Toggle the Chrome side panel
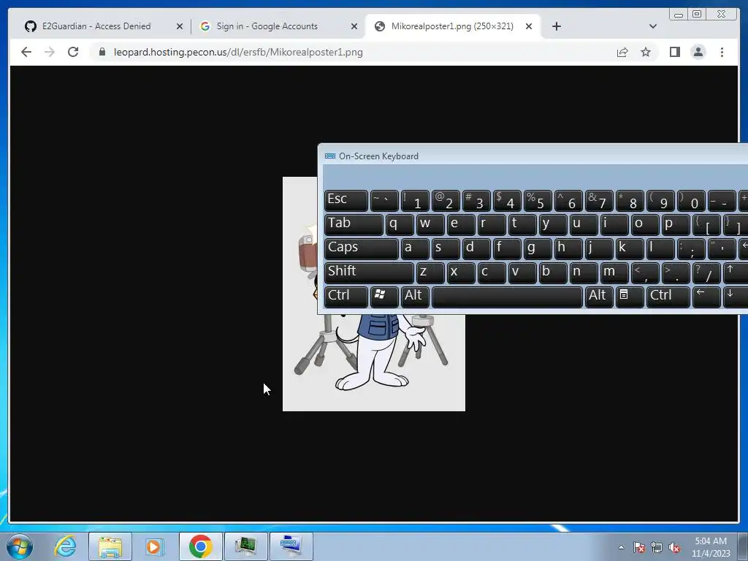 [674, 52]
